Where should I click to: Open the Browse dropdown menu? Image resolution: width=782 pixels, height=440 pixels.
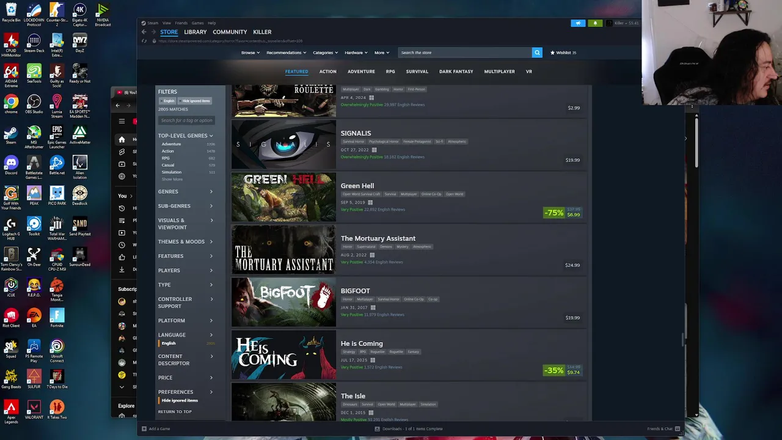250,53
